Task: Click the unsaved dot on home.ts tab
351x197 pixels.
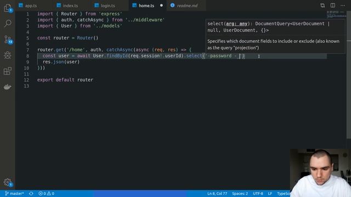Action: 161,5
